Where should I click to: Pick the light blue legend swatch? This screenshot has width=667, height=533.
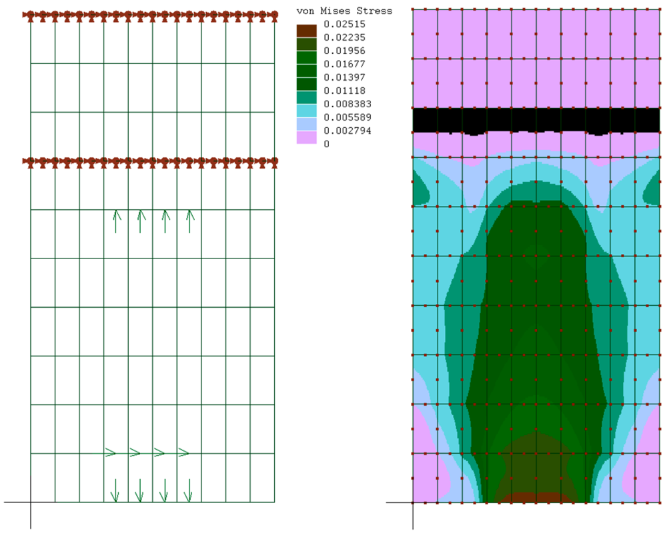pos(307,124)
